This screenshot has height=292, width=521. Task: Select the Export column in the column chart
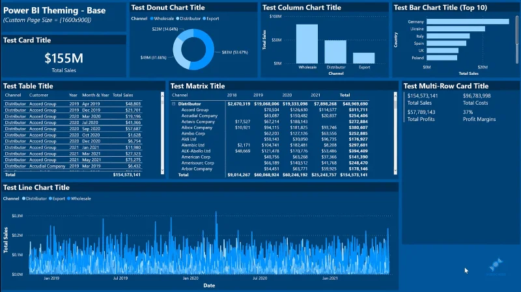click(x=364, y=58)
